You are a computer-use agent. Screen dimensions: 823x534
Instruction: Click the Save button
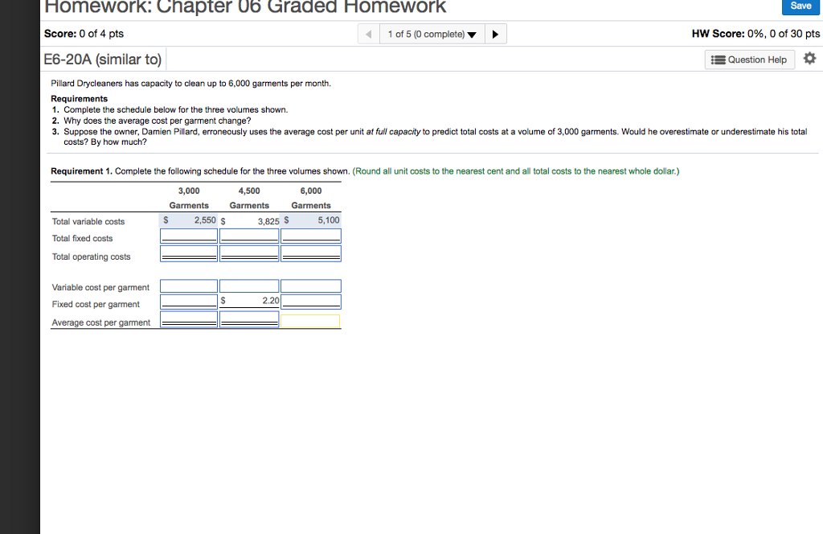click(800, 6)
